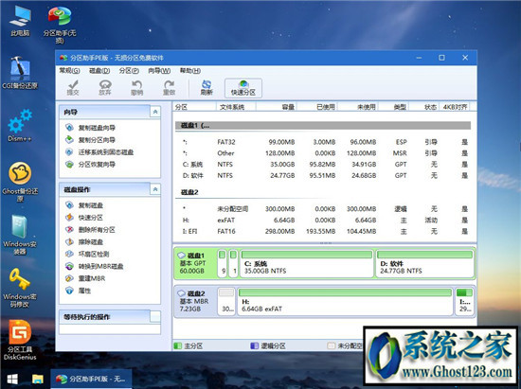Image resolution: width=521 pixels, height=389 pixels.
Task: Collapse the 磁盘操作 panel
Action: point(155,189)
